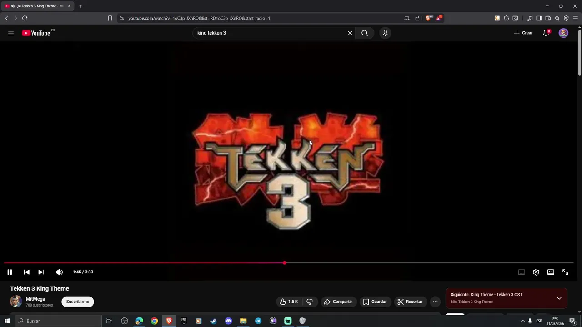This screenshot has width=582, height=327.
Task: Open Discord from the taskbar
Action: click(228, 321)
